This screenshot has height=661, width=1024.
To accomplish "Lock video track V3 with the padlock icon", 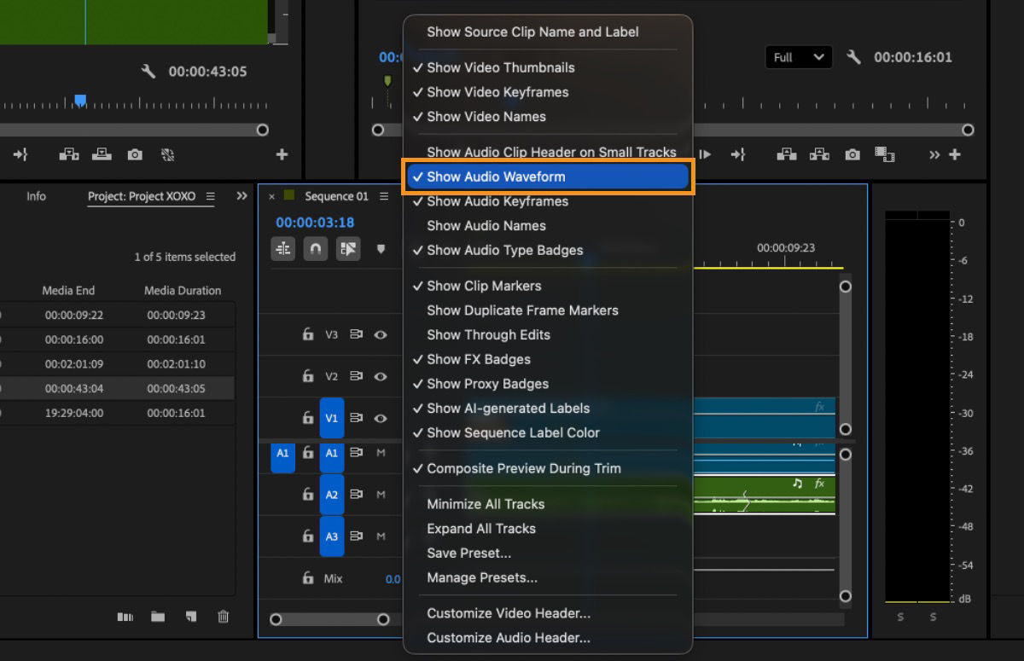I will [308, 334].
